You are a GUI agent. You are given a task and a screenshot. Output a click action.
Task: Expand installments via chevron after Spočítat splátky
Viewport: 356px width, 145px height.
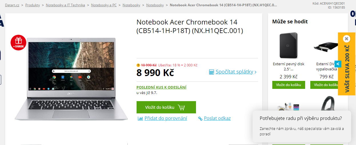(x=255, y=72)
